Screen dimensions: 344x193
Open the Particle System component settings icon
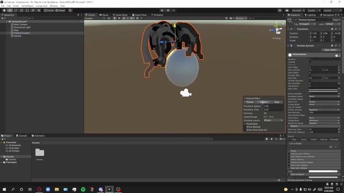[335, 46]
